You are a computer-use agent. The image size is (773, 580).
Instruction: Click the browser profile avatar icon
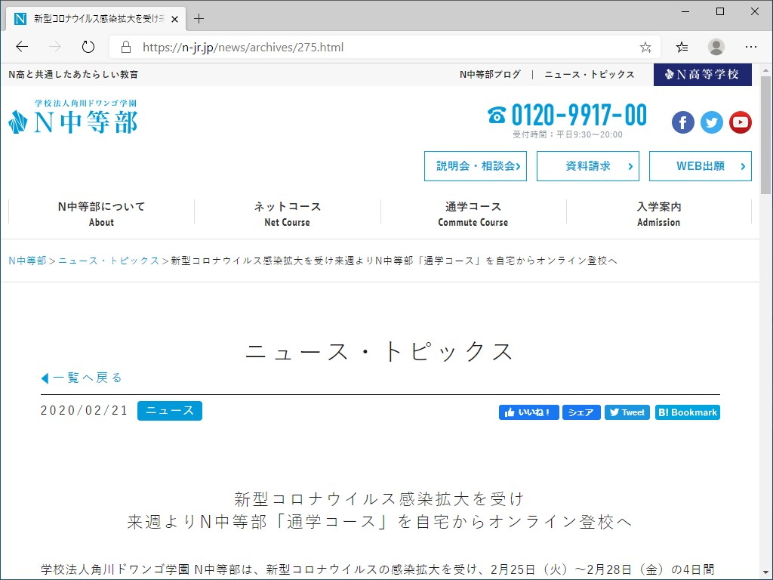(716, 46)
